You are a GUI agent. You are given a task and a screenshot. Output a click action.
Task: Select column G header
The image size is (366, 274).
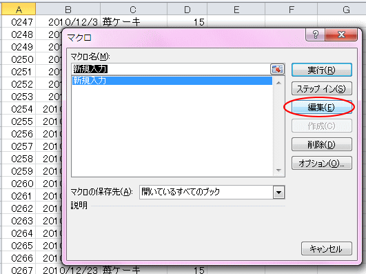click(342, 10)
